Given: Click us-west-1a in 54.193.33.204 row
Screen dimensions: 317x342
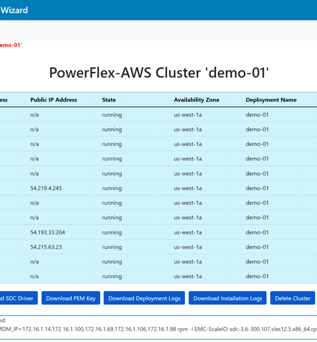Looking at the screenshot, I should (188, 232).
